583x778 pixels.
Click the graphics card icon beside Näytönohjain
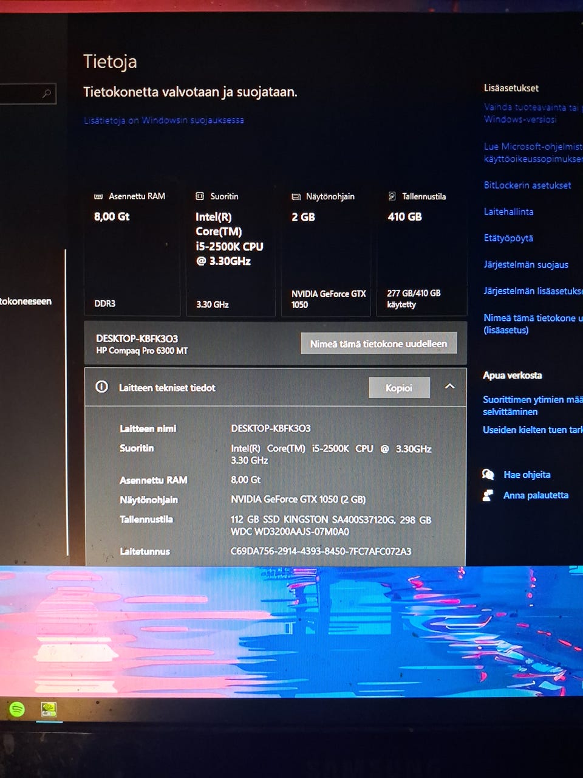coord(296,197)
